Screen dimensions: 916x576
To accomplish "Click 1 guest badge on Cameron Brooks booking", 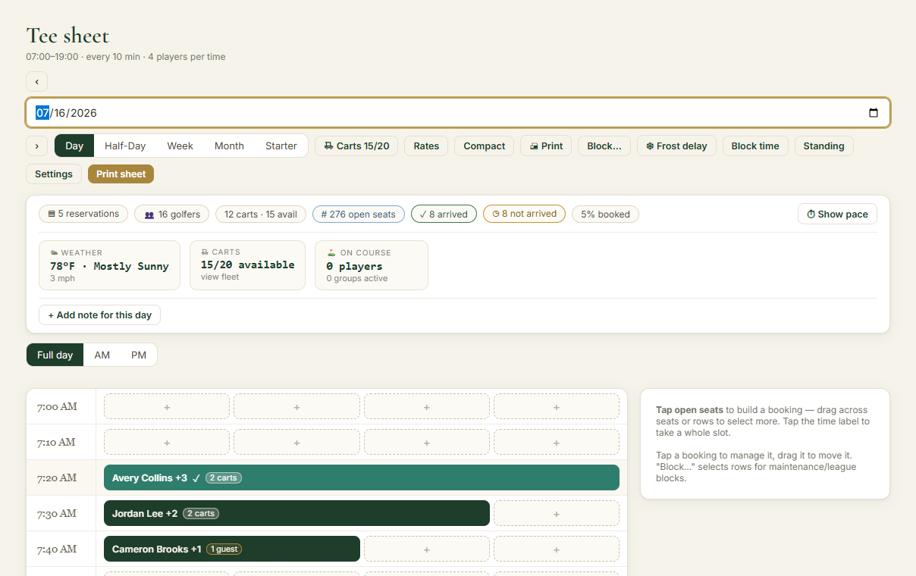I will (x=224, y=549).
